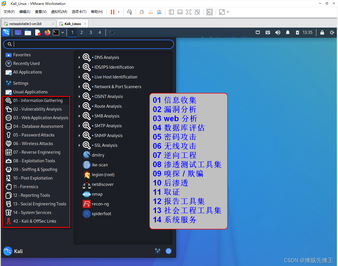Click the logout icon in Kali panel
Viewport: 338px width, 266px height.
coord(332,32)
